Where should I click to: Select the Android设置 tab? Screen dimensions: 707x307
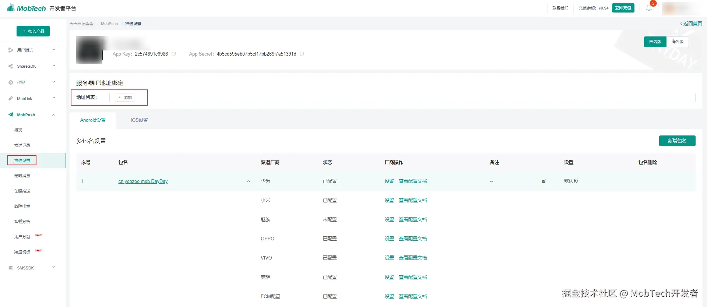[x=93, y=120]
